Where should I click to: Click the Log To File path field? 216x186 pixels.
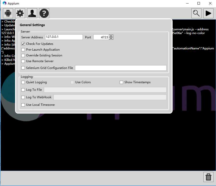[105, 90]
